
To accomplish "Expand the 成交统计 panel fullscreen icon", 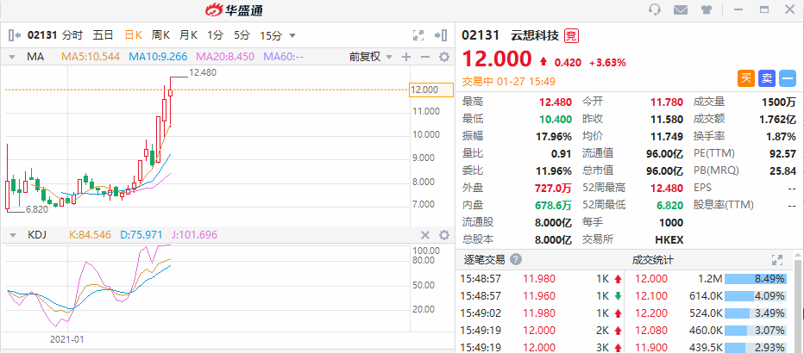I will (777, 259).
